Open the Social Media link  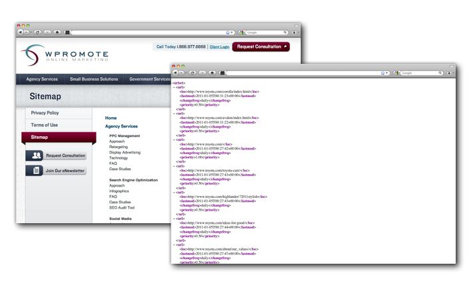coord(120,219)
